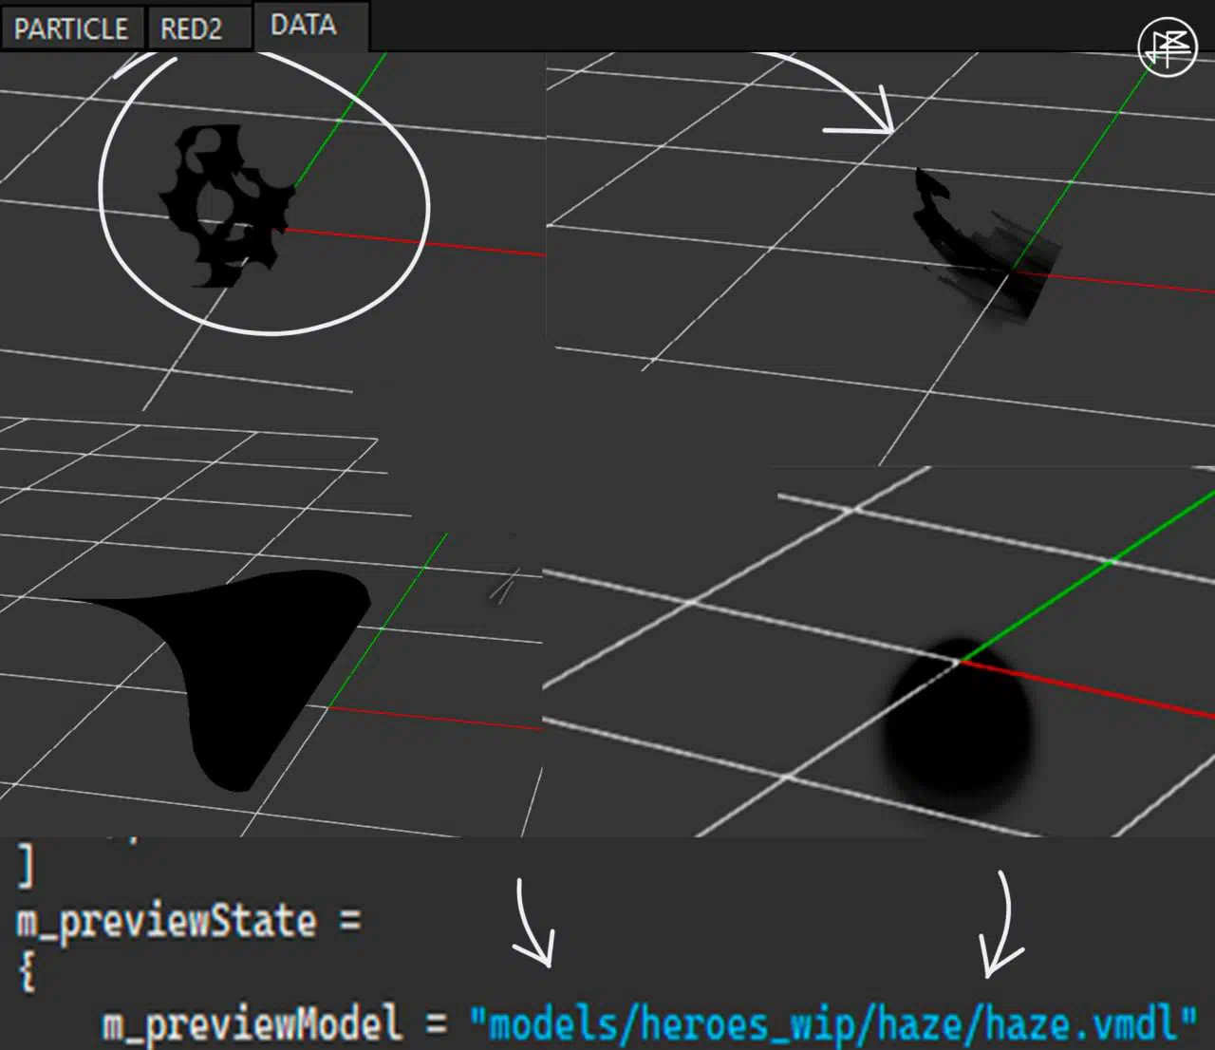This screenshot has height=1050, width=1215.
Task: Select the DATA tab
Action: pos(309,26)
